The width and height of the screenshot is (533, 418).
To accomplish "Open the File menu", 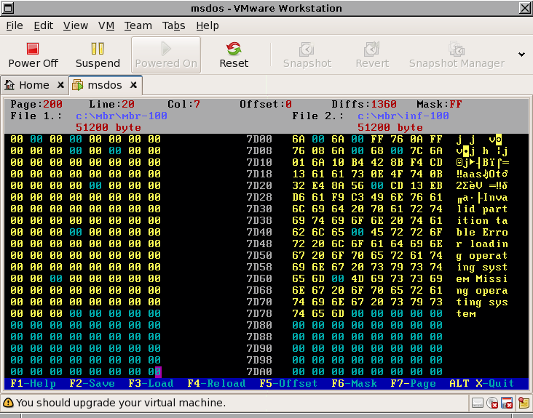I will coord(15,25).
